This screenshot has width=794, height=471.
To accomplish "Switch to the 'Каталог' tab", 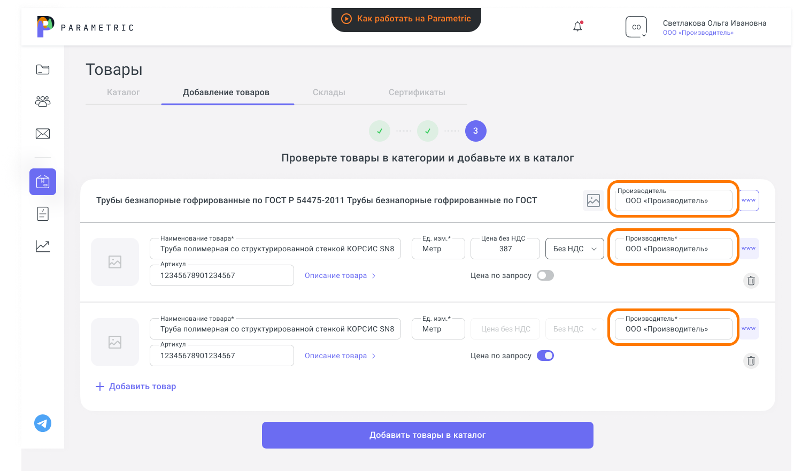I will (124, 92).
